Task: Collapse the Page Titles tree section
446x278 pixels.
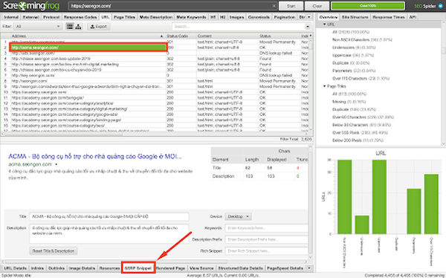Action: click(x=324, y=86)
